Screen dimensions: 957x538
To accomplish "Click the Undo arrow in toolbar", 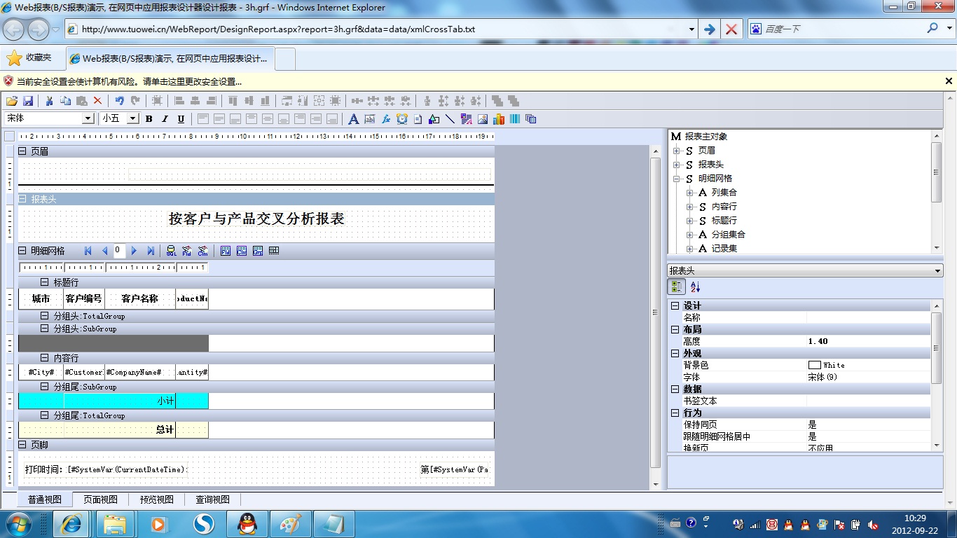I will coord(119,101).
